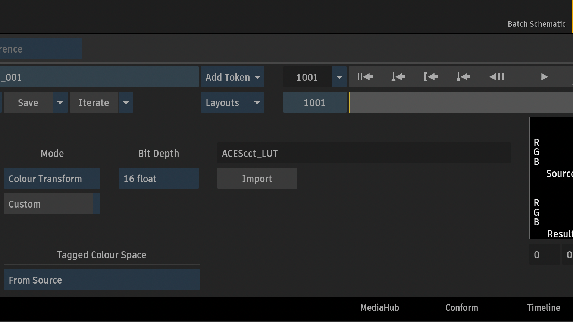Image resolution: width=573 pixels, height=322 pixels.
Task: Go to the previous keyframe
Action: [398, 77]
